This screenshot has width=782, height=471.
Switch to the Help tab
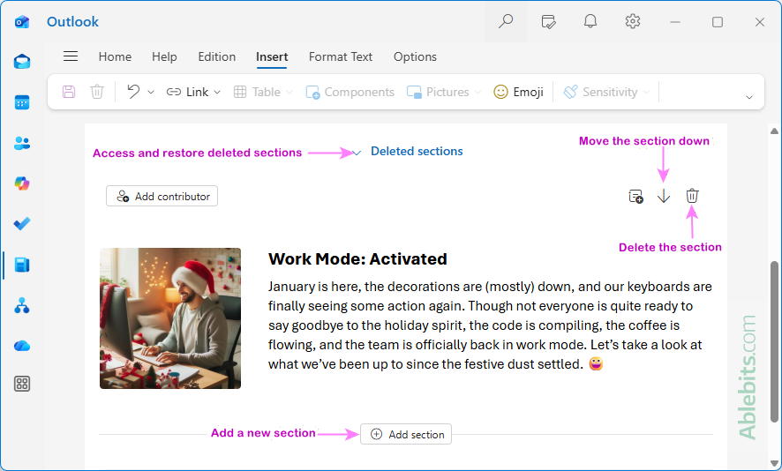coord(164,56)
